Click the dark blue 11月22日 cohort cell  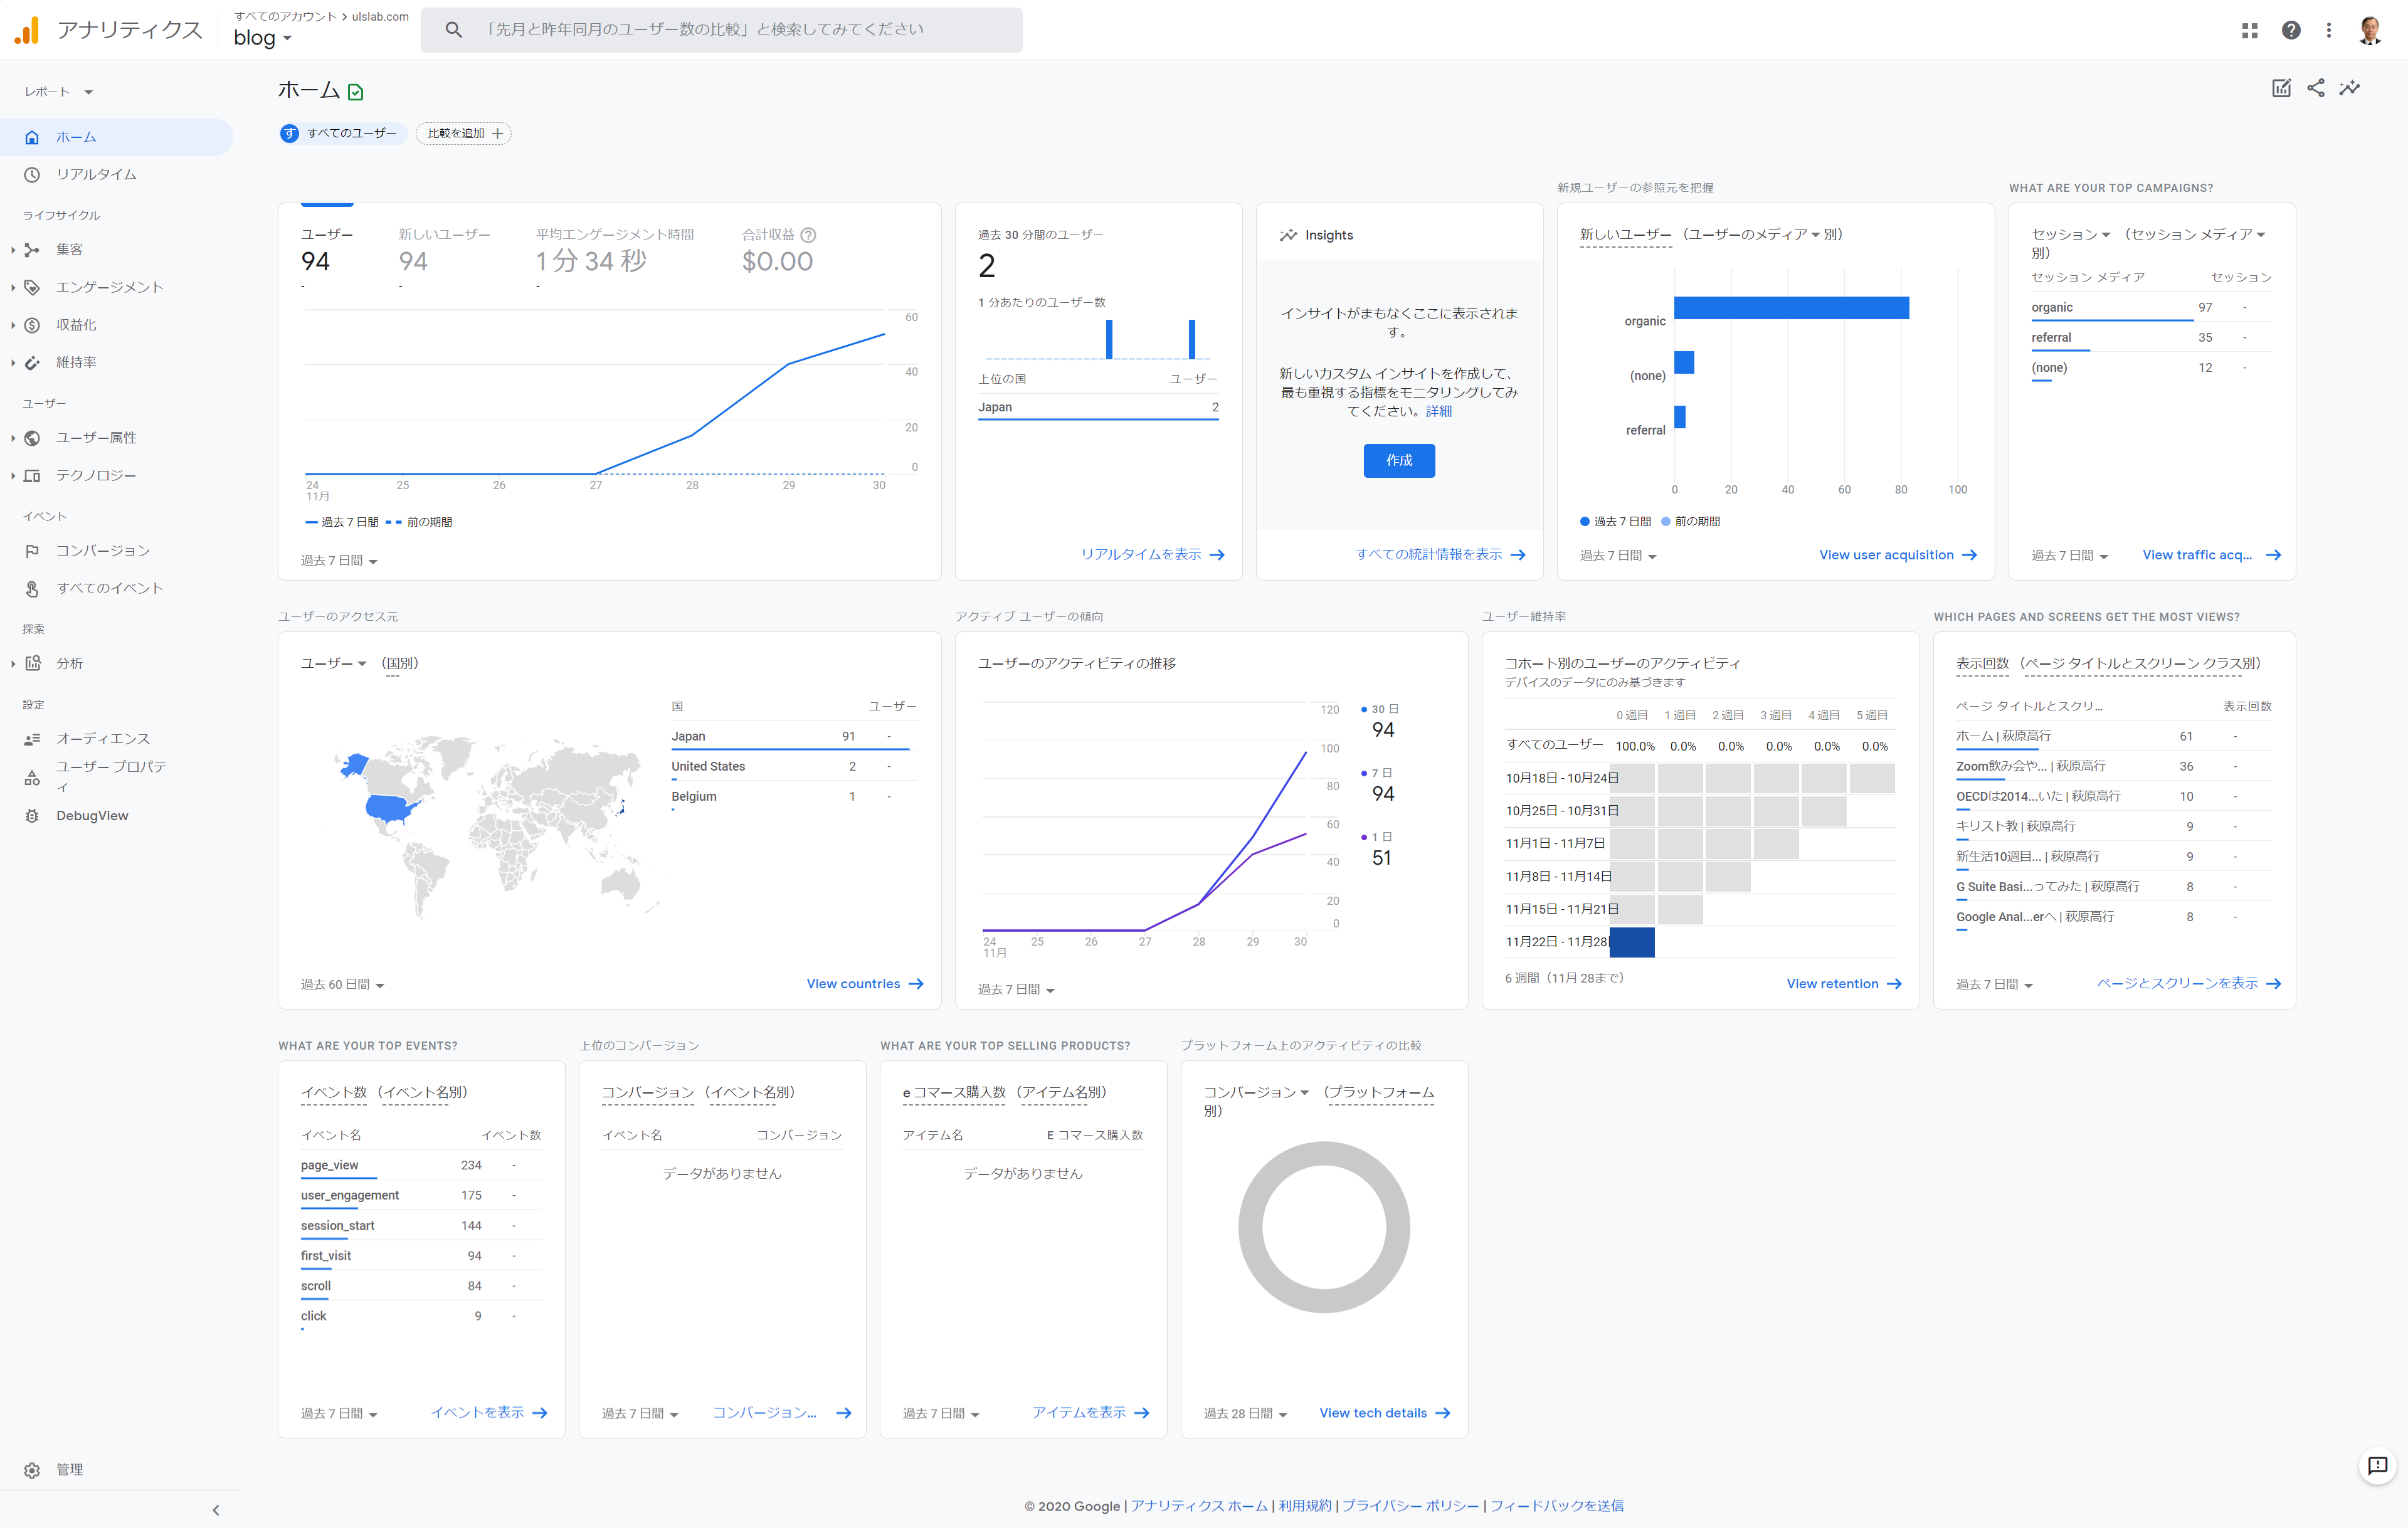[x=1632, y=942]
